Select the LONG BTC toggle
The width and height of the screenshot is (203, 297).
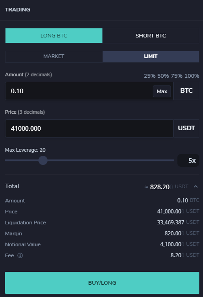coord(54,36)
